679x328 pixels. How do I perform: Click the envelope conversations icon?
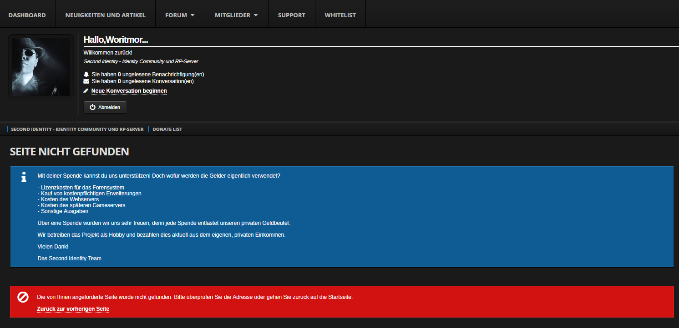[x=86, y=81]
